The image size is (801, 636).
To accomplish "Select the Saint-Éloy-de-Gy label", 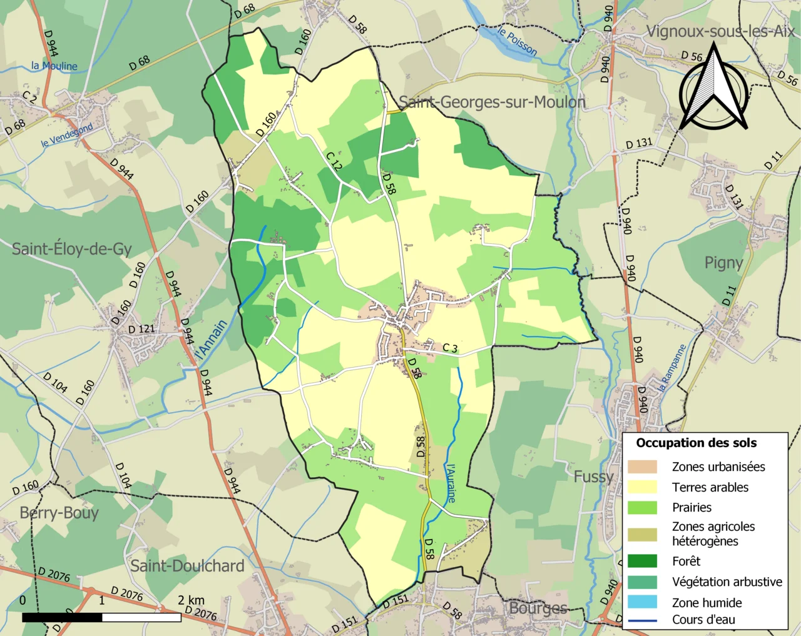I will (72, 249).
